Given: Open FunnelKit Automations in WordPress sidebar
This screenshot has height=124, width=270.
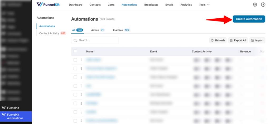Looking at the screenshot, I should [16, 116].
